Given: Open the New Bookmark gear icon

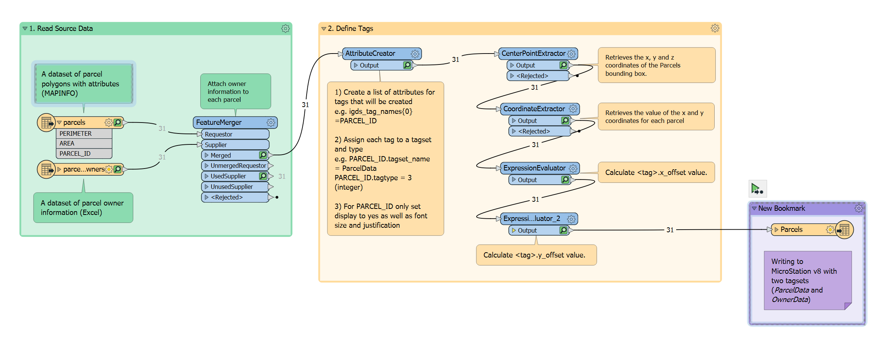Looking at the screenshot, I should pos(859,208).
